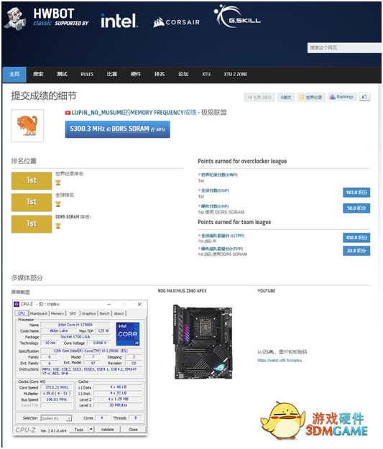This screenshot has width=383, height=449.
Task: Click the search input field in header
Action: [x=344, y=48]
